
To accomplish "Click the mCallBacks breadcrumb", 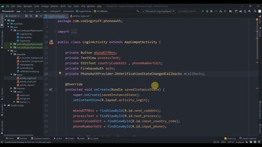I will pos(101,11).
